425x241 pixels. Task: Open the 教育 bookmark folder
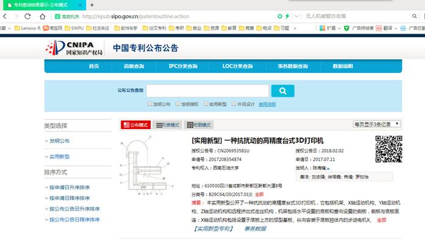tap(229, 28)
